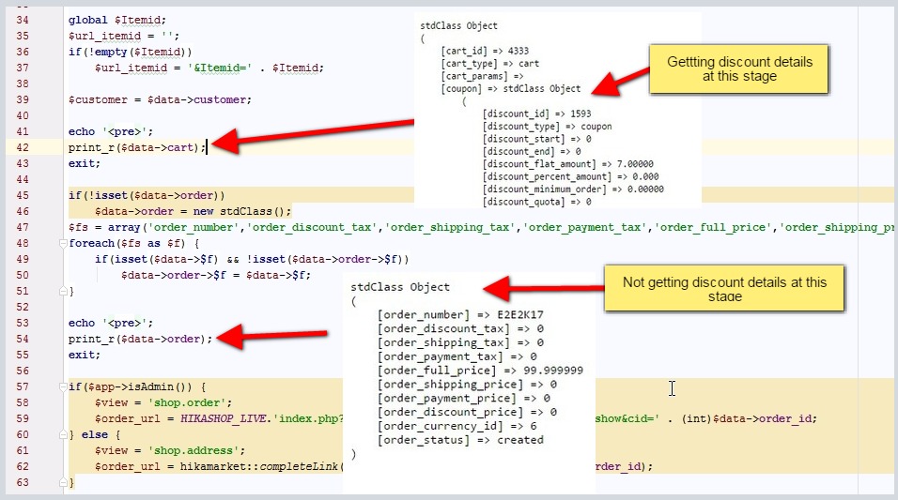
Task: Click "$view = 'shop.address';" on line 61
Action: click(170, 451)
